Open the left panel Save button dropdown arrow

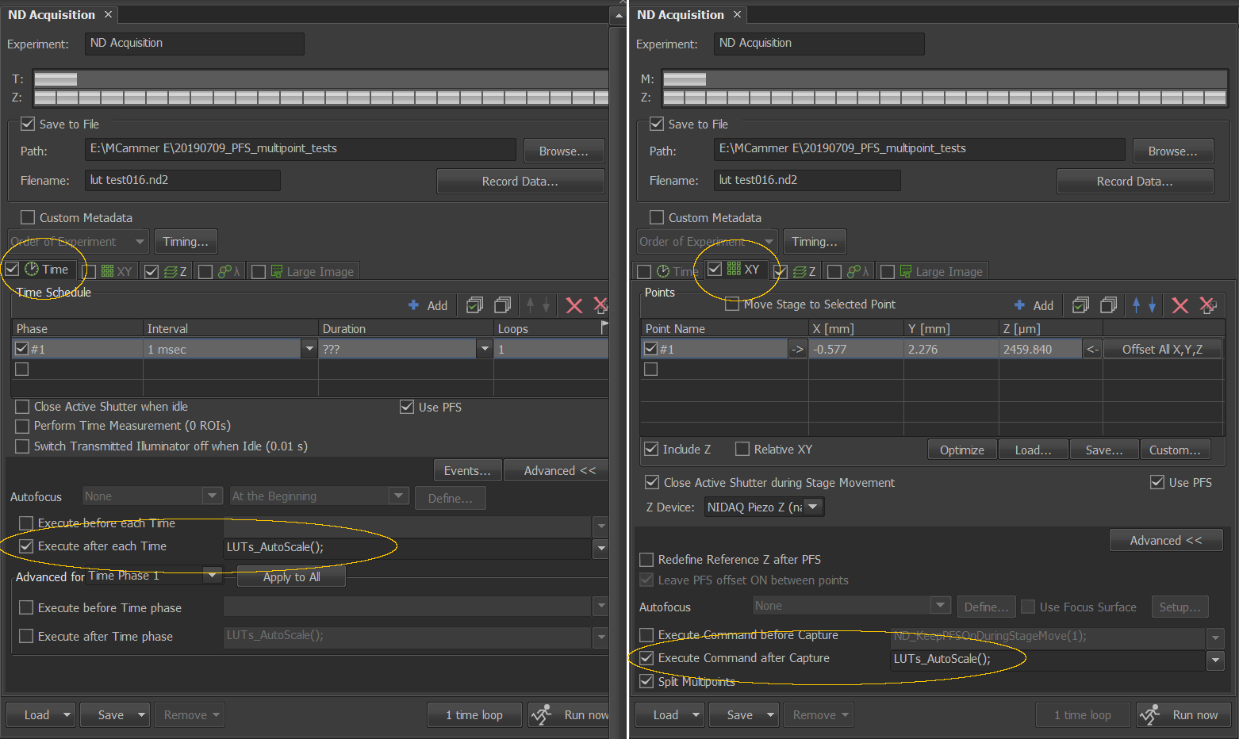coord(142,715)
